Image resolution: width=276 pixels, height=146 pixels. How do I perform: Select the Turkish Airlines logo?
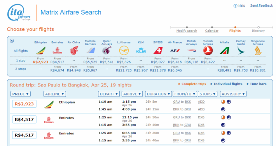coord(208,51)
